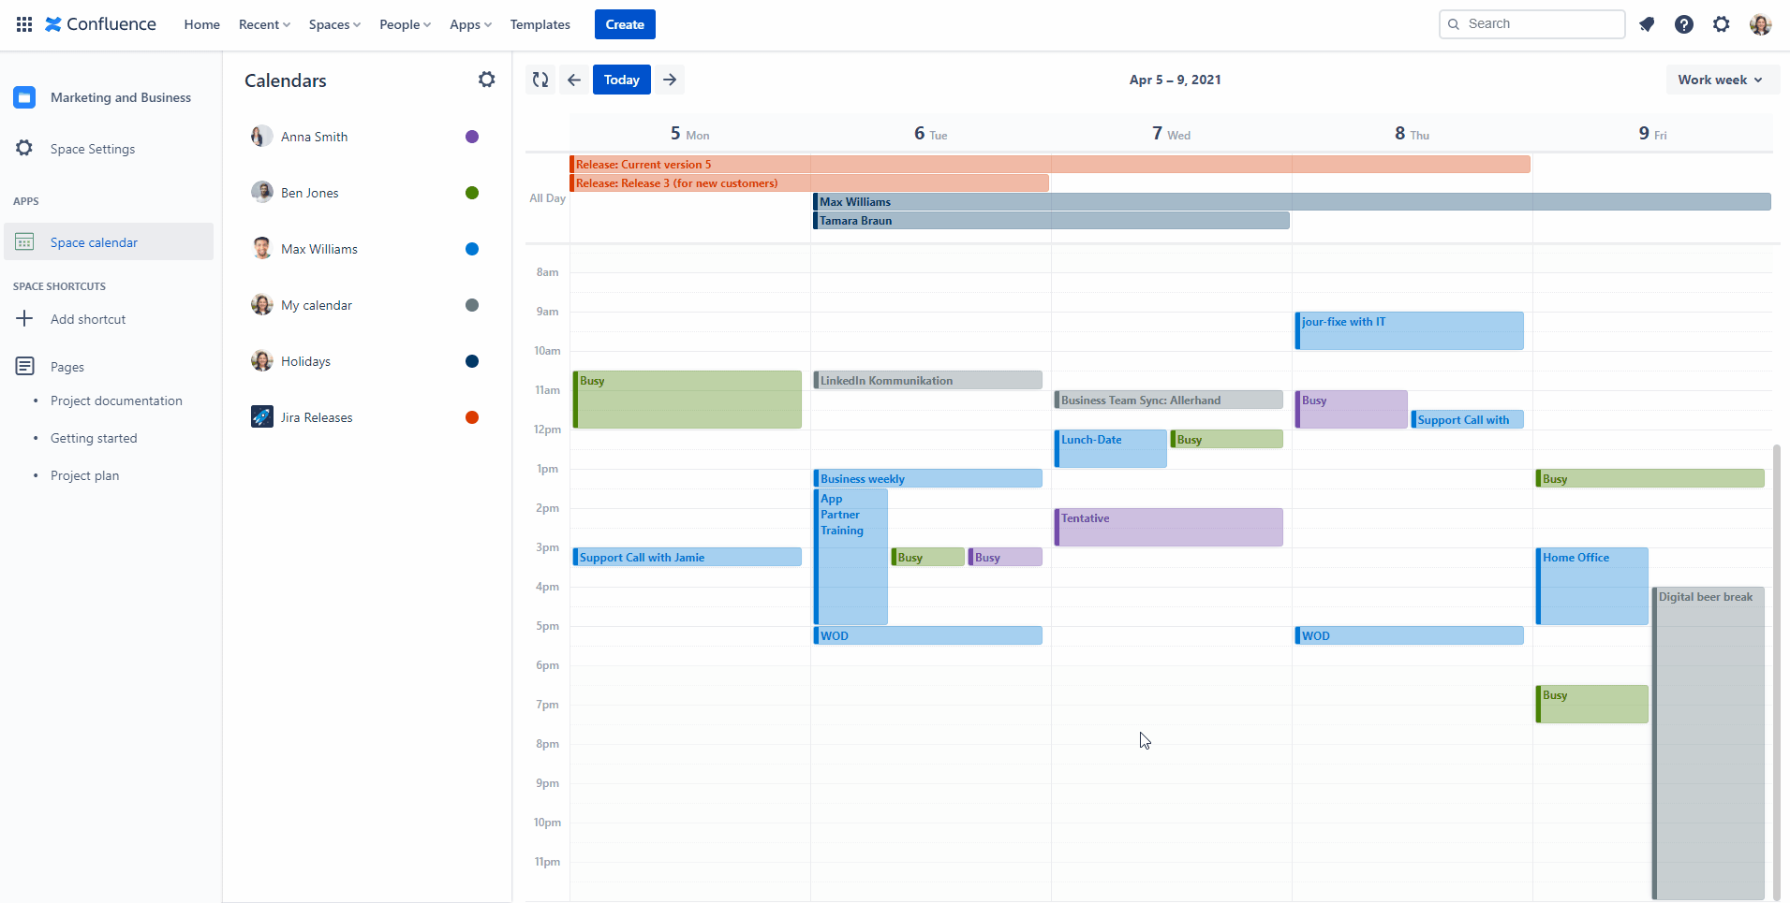Go to previous week with the back arrow
Image resolution: width=1790 pixels, height=903 pixels.
click(572, 80)
